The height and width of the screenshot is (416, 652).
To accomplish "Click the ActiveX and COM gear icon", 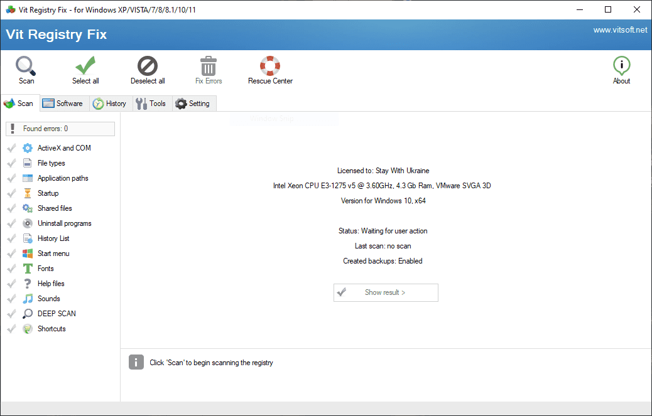I will [x=28, y=148].
